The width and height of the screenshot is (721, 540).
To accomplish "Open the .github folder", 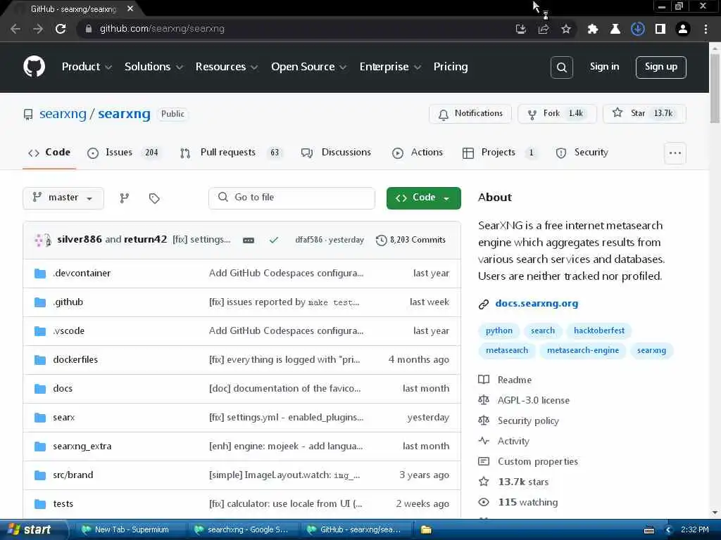I will pyautogui.click(x=68, y=302).
